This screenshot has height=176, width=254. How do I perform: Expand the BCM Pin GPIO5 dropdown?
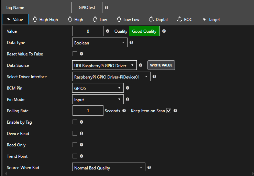[98, 88]
